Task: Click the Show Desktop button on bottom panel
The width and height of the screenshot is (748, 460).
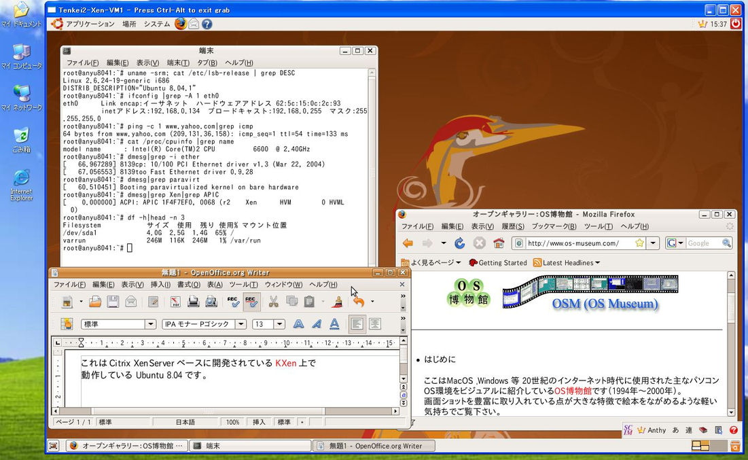Action: [x=54, y=446]
